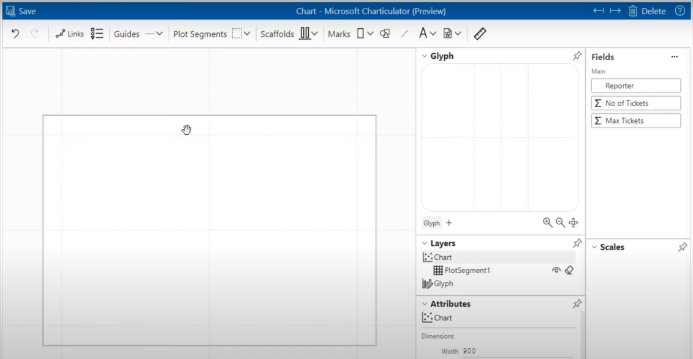The width and height of the screenshot is (693, 359).
Task: Pin the Scales panel
Action: (683, 247)
